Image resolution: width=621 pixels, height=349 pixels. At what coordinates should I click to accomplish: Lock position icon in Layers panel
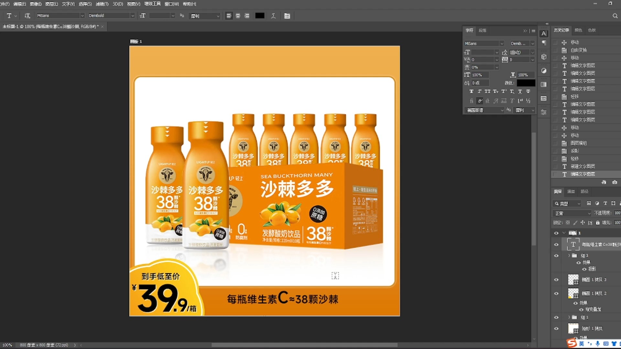point(583,223)
